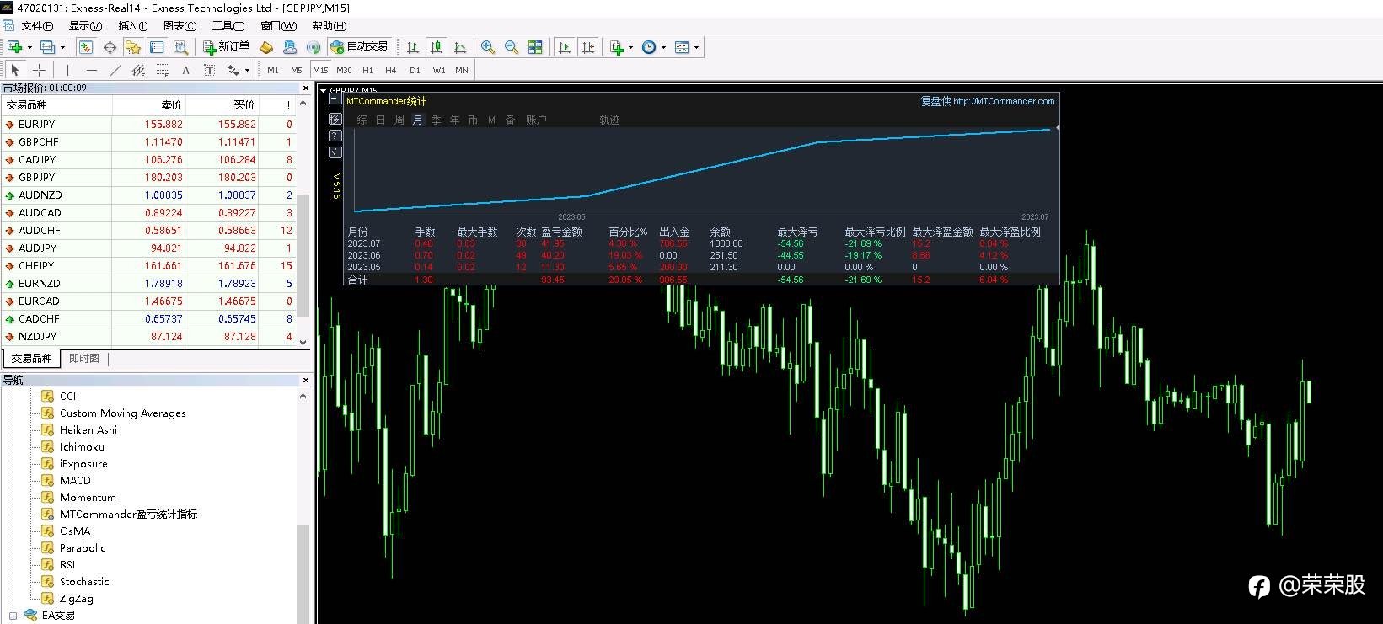The width and height of the screenshot is (1383, 624).
Task: Expand the EA交易 tree node
Action: tap(13, 616)
